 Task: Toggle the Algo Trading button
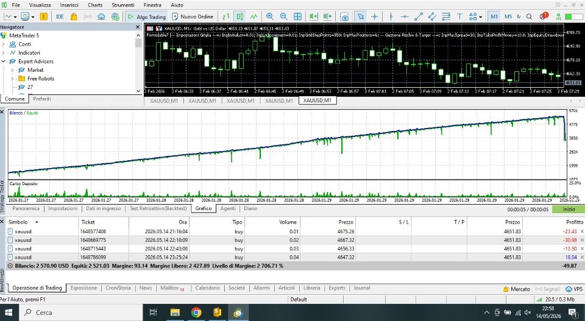pyautogui.click(x=147, y=16)
